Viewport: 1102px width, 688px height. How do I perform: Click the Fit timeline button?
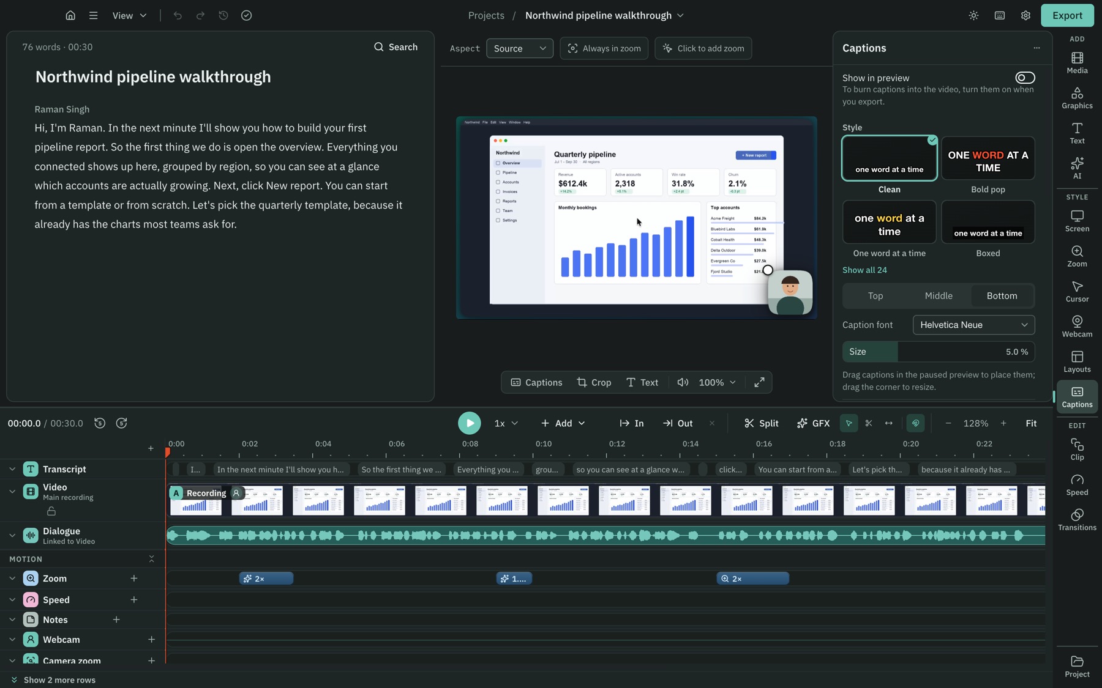pos(1031,423)
